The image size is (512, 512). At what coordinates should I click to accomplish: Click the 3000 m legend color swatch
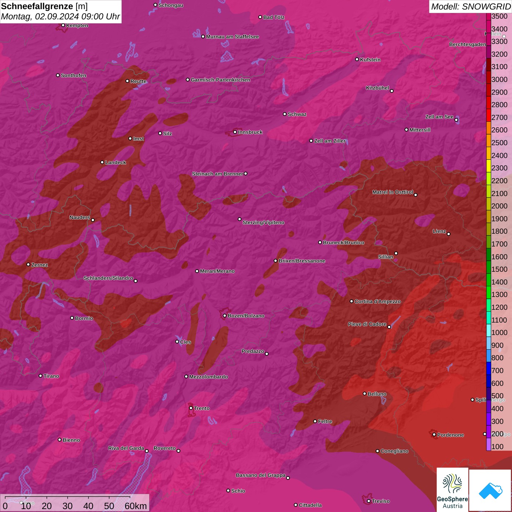point(489,78)
